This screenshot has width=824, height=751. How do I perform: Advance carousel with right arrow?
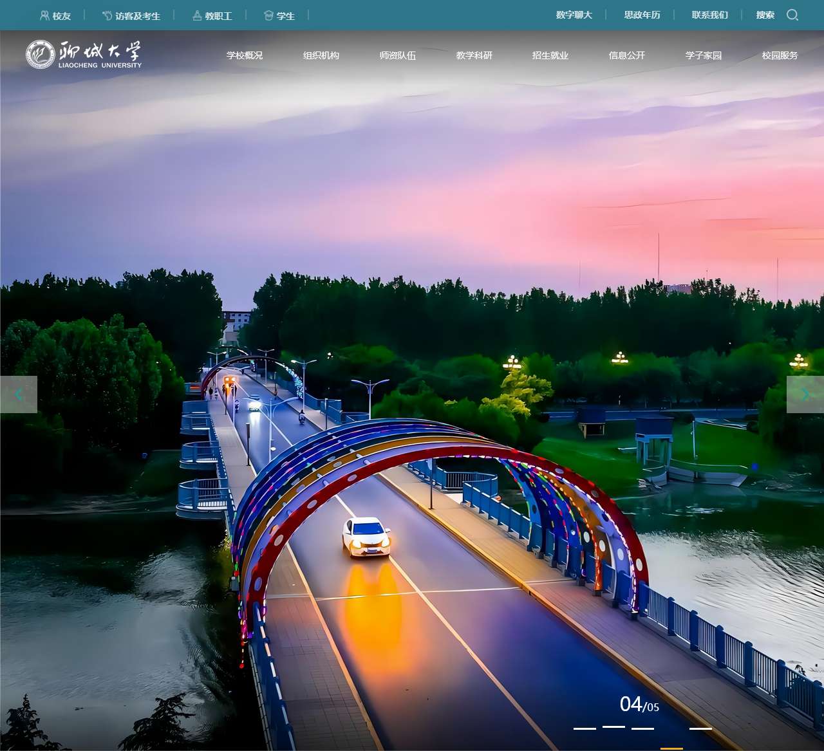click(805, 394)
